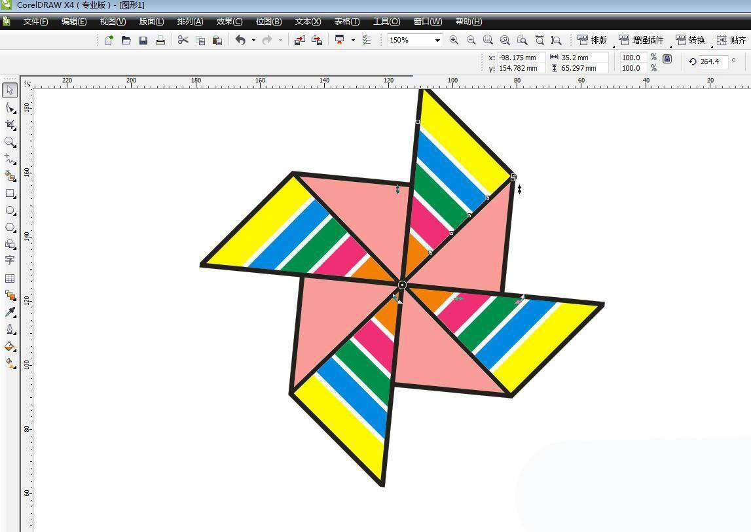Expand the undo history dropdown arrow
Image resolution: width=751 pixels, height=532 pixels.
point(253,41)
